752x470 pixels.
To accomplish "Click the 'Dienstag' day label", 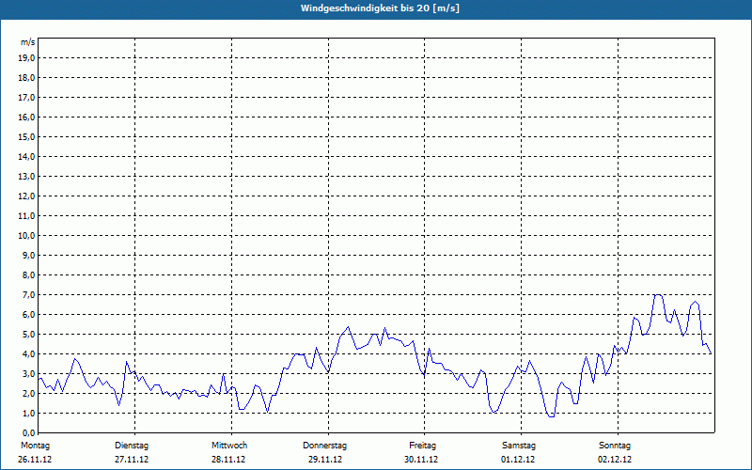I will point(132,446).
